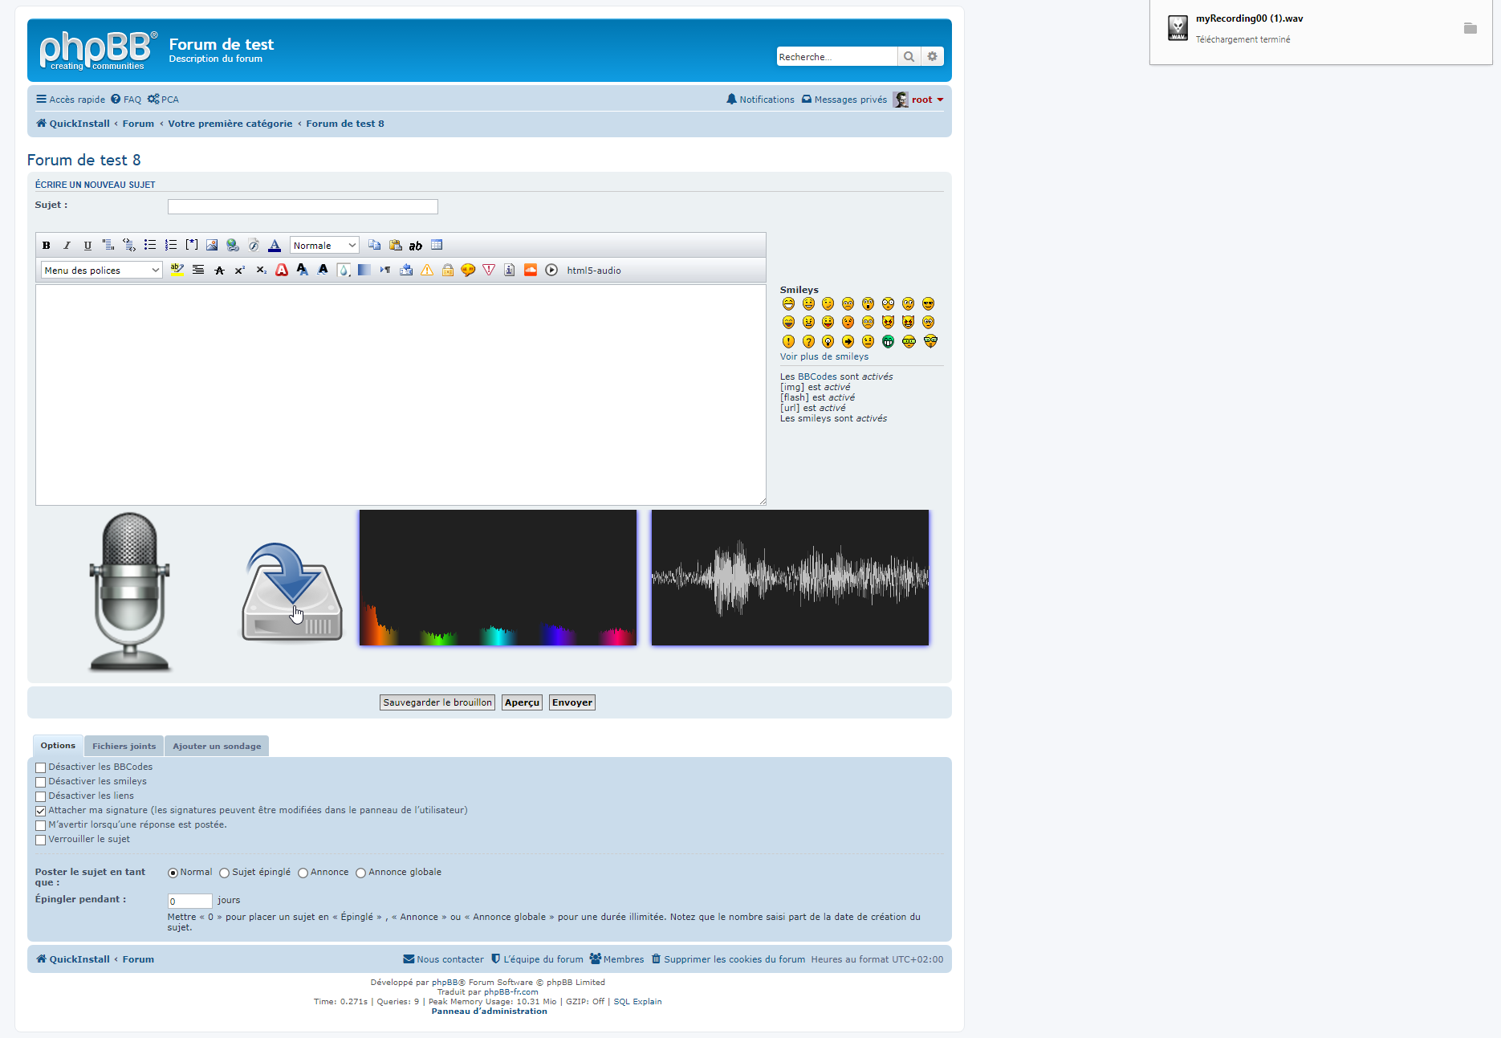Select the Annonce globale radio button
The image size is (1501, 1038).
pyautogui.click(x=361, y=873)
